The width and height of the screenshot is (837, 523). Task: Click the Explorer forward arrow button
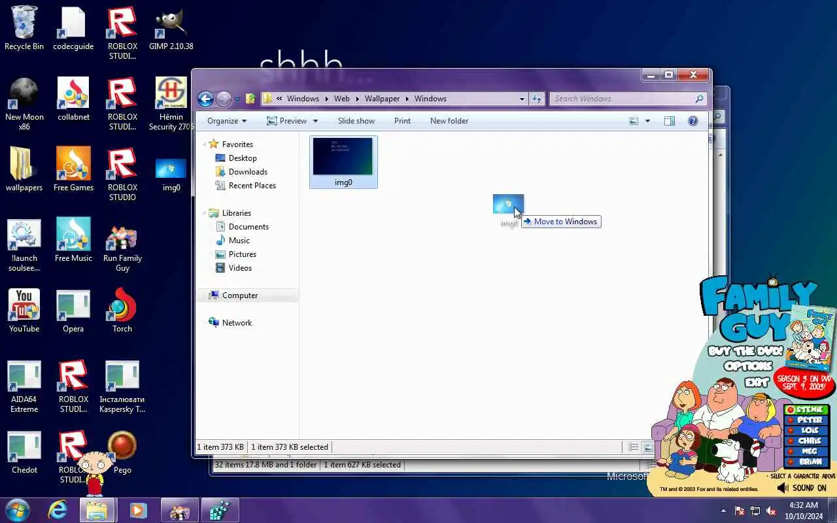pyautogui.click(x=224, y=99)
